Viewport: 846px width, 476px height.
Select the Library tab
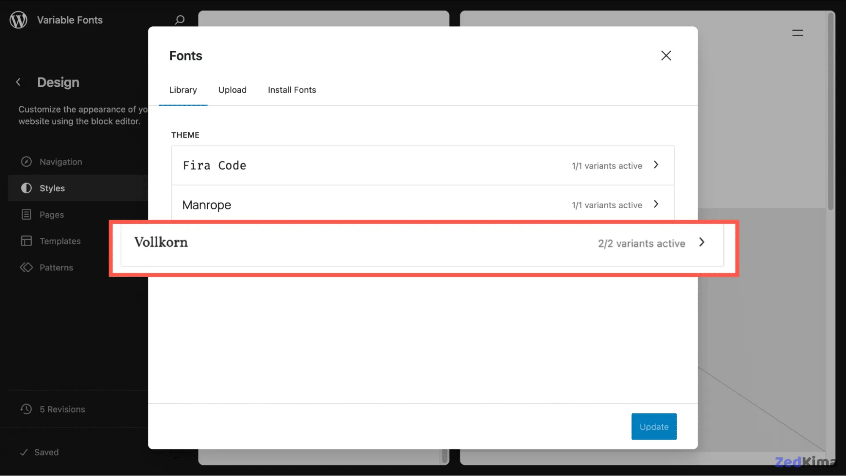click(183, 90)
